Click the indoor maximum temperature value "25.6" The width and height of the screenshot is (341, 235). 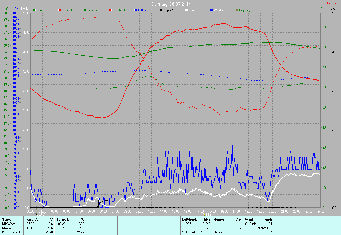tap(81, 228)
